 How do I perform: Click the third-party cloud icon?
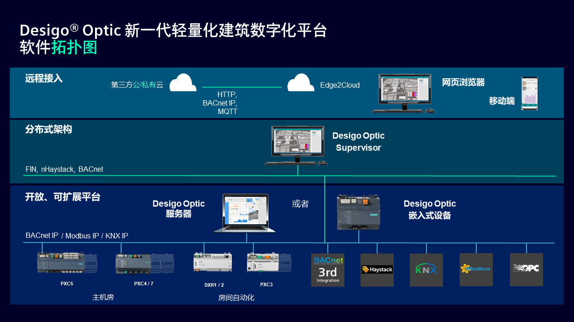pos(183,83)
